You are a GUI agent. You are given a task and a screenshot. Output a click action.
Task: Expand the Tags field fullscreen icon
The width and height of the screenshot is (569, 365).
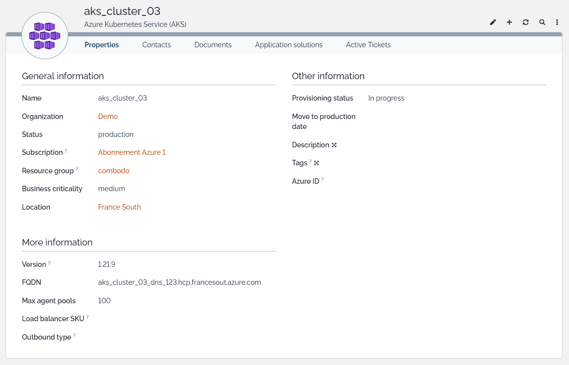[x=316, y=163]
